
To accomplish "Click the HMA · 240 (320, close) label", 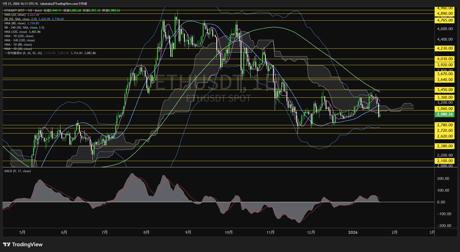I will pyautogui.click(x=20, y=40).
